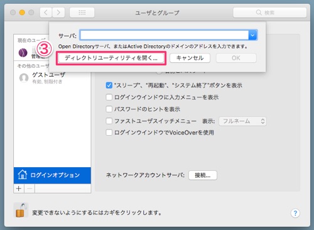Image resolution: width=314 pixels, height=230 pixels.
Task: Click the yellow minimize window button
Action: point(22,13)
